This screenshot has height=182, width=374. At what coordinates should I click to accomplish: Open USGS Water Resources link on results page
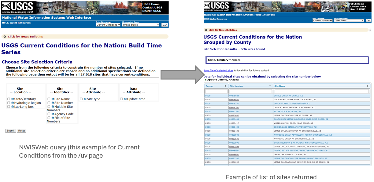coord(215,19)
